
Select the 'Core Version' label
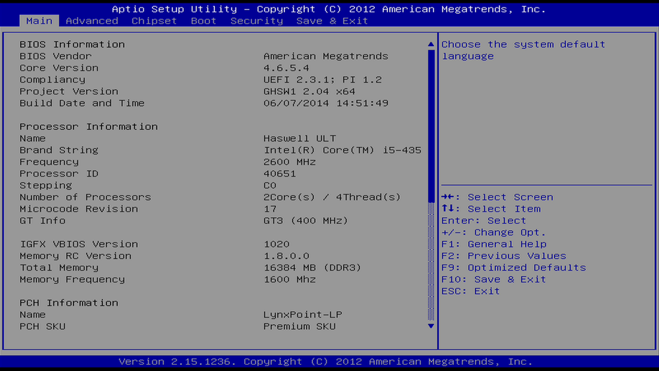coord(59,68)
